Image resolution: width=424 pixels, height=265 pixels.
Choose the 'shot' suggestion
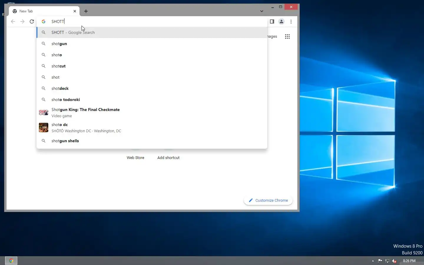tap(152, 77)
